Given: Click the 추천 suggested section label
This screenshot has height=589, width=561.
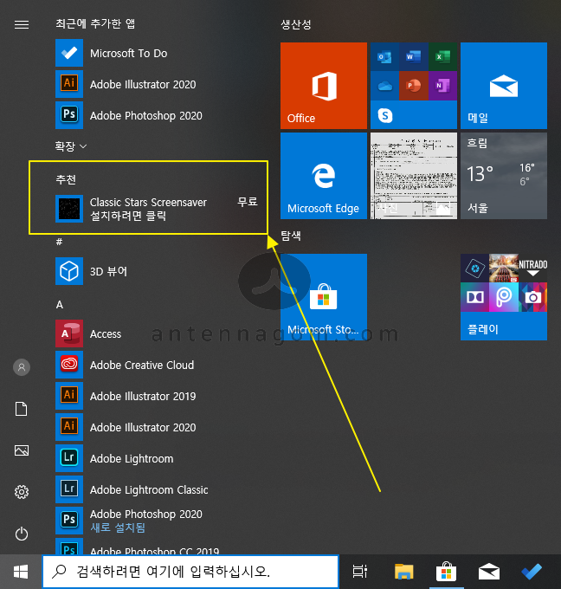Looking at the screenshot, I should (66, 179).
